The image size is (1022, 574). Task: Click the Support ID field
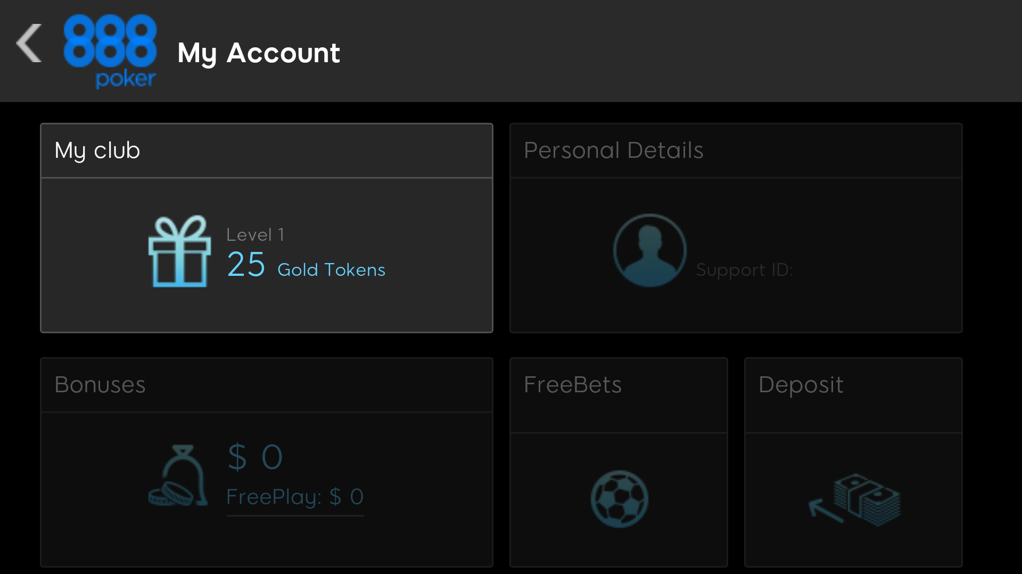[x=744, y=269]
